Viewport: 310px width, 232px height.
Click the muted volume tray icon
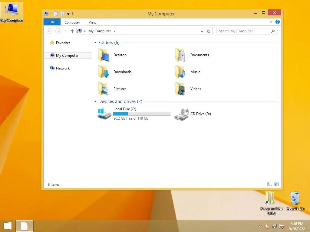coord(267,227)
